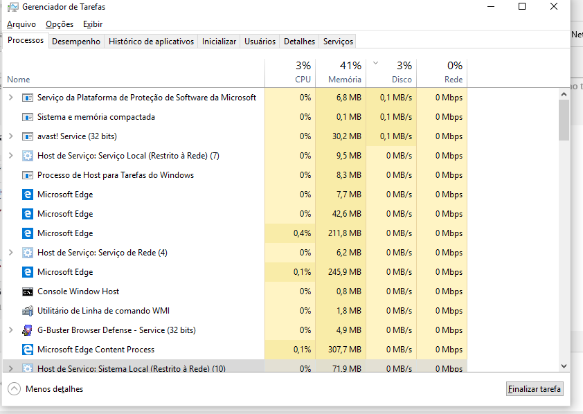
Task: Select Sistema e memória compactada text
Action: 96,117
